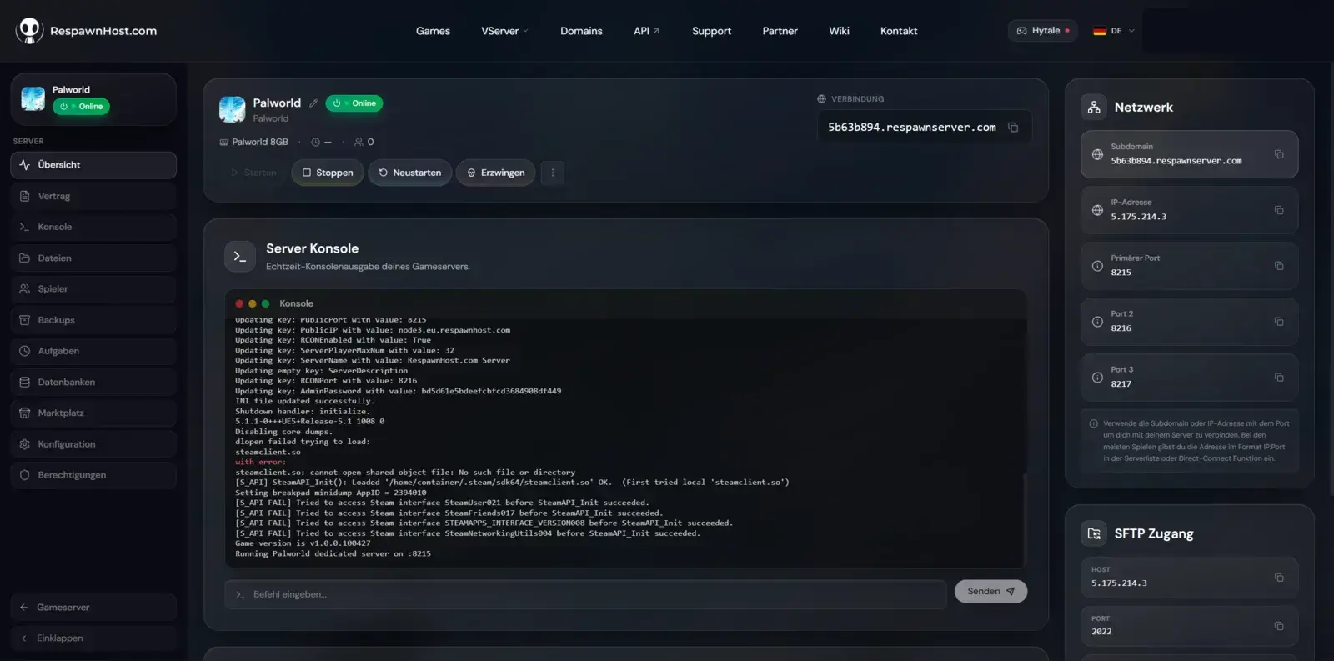Image resolution: width=1334 pixels, height=661 pixels.
Task: Open the Dateien file manager
Action: pos(93,258)
